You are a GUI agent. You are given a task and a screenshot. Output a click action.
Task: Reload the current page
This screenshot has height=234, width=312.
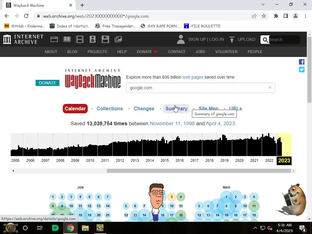click(26, 16)
